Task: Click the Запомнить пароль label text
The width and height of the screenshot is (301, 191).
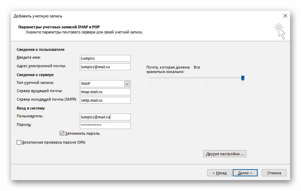Action: 83,133
